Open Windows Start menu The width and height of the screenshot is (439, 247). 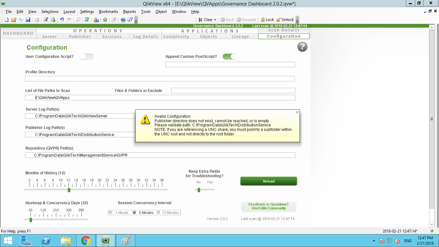point(8,241)
